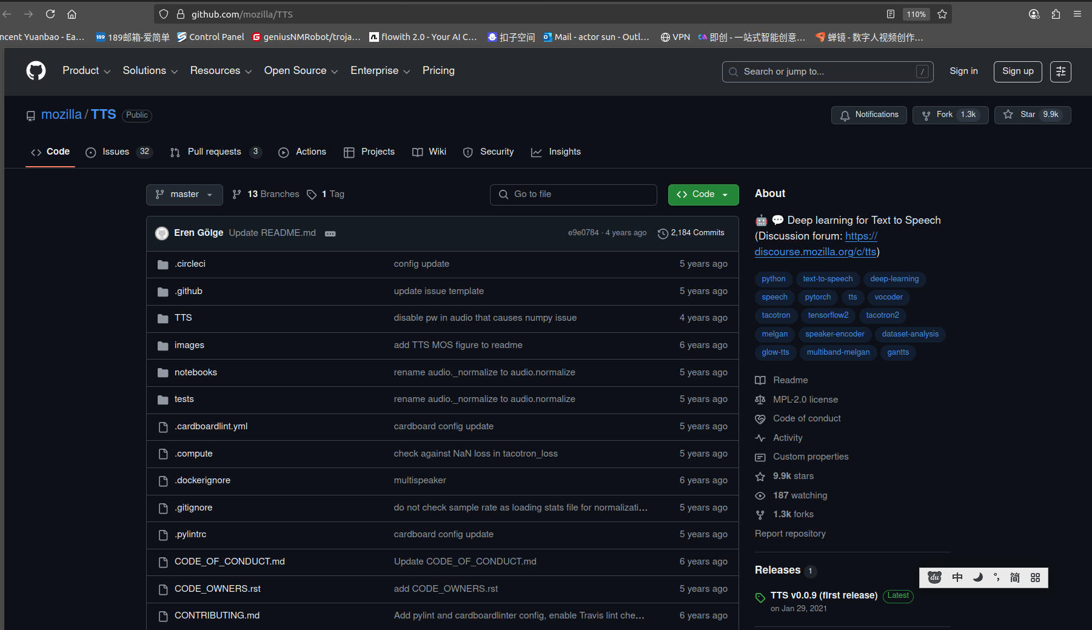
Task: Switch to the Issues tab
Action: pyautogui.click(x=119, y=152)
